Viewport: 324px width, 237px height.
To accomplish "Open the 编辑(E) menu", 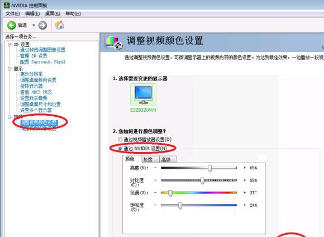I will [x=32, y=13].
